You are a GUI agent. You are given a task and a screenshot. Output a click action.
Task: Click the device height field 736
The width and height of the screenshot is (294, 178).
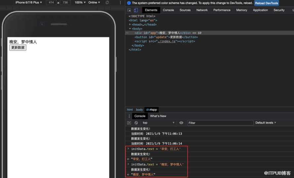[x=65, y=2]
